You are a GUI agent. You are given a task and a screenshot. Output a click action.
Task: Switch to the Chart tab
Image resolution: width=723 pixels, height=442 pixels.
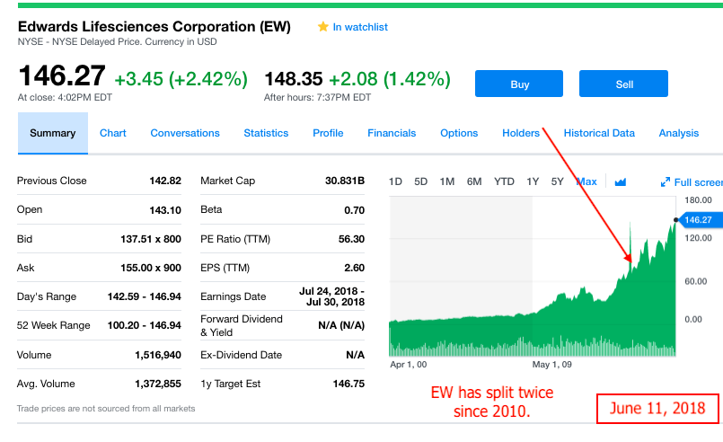pos(113,133)
